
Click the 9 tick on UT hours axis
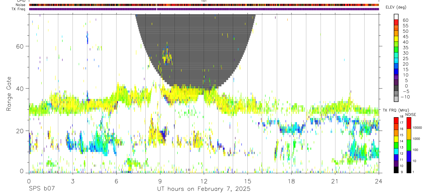click(x=160, y=181)
